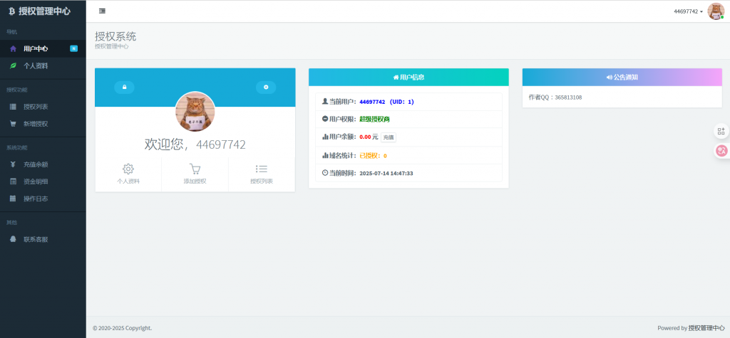Toggle the sidebar hamburger menu icon
This screenshot has height=338, width=730.
(102, 11)
